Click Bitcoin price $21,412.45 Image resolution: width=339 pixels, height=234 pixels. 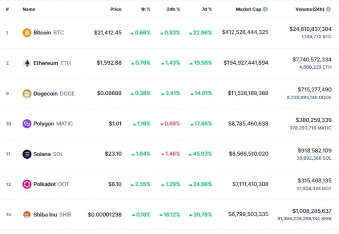(108, 32)
